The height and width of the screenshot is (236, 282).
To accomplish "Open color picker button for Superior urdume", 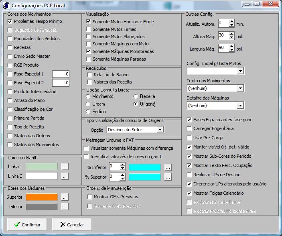I will click(x=65, y=197).
